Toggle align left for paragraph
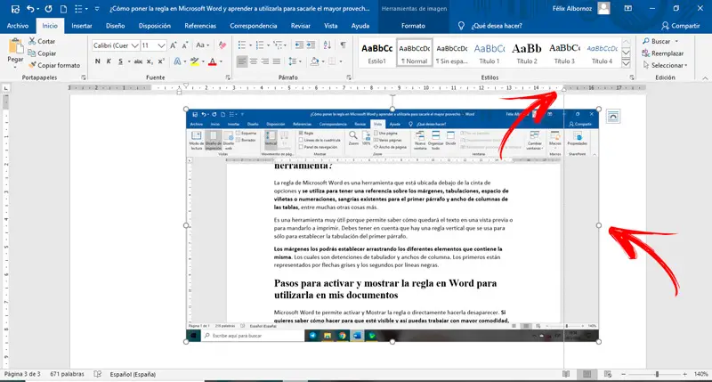The height and width of the screenshot is (382, 712). 242,61
